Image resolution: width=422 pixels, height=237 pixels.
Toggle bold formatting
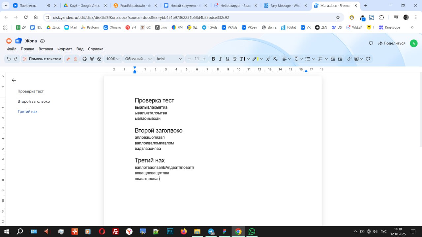pyautogui.click(x=213, y=59)
